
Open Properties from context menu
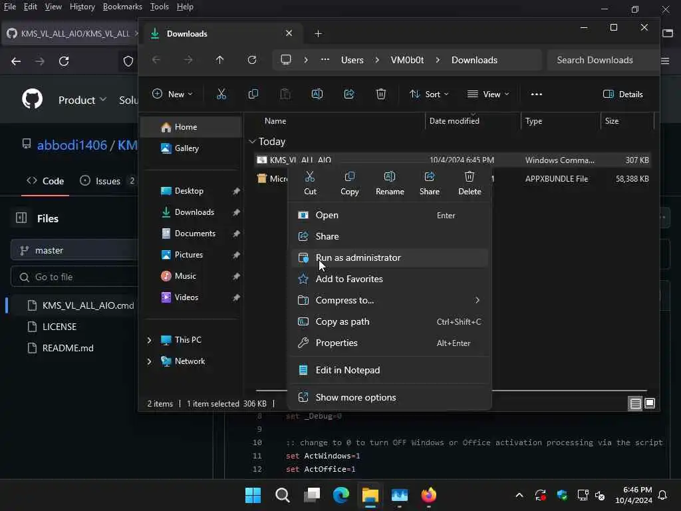click(x=390, y=343)
